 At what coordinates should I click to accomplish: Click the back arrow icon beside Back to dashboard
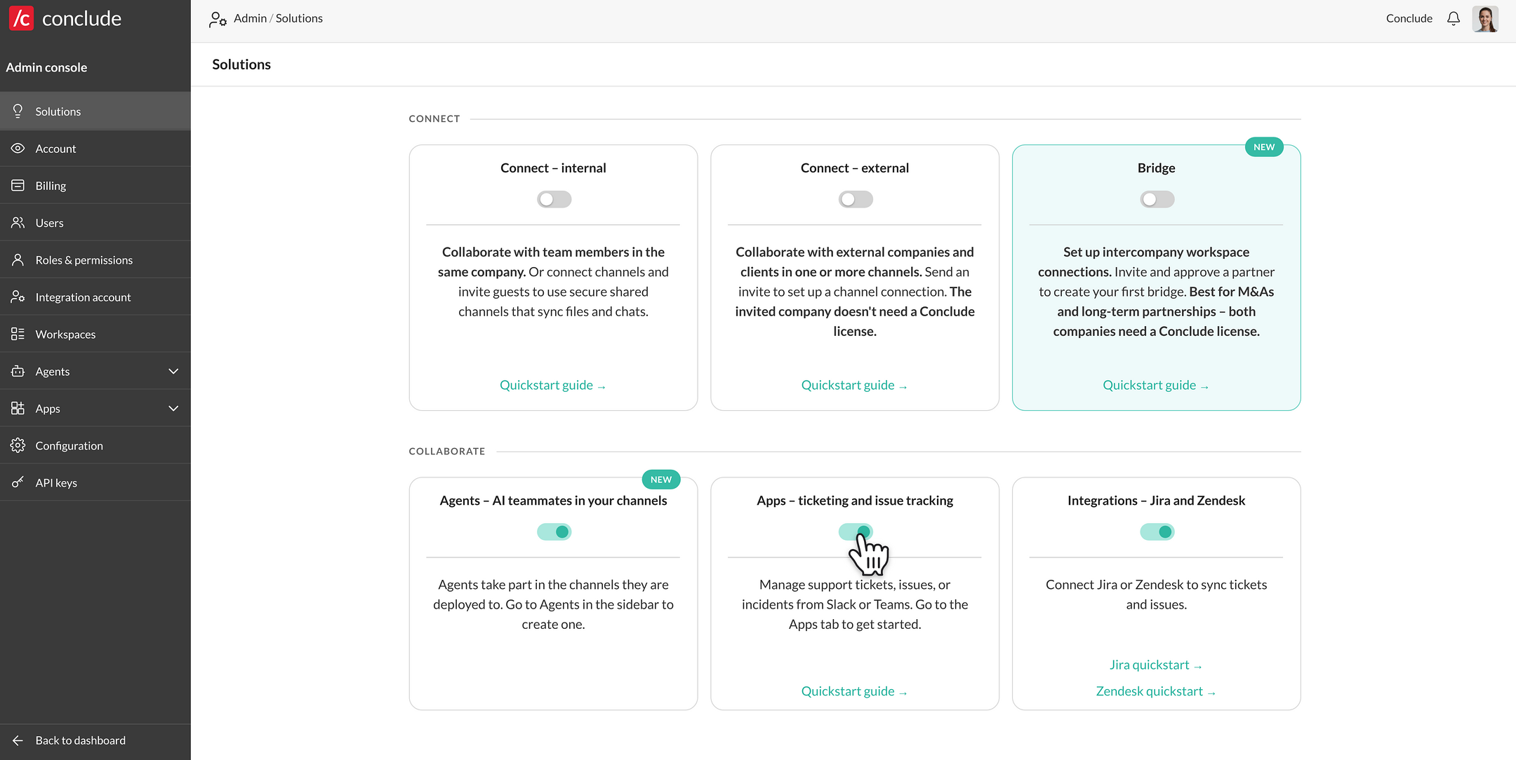(x=18, y=740)
